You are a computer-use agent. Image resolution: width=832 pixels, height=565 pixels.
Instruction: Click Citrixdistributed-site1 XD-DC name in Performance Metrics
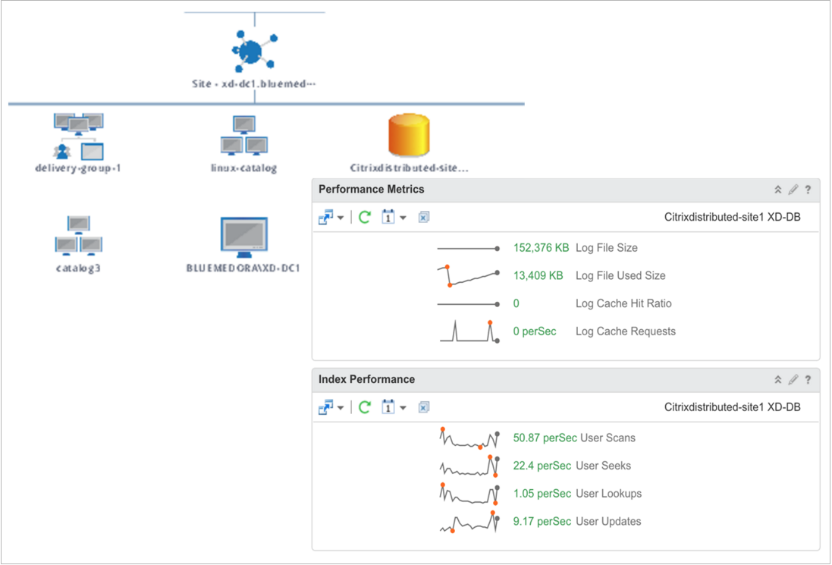[x=732, y=217]
